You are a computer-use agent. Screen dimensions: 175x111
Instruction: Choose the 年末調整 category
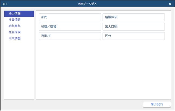click(x=19, y=38)
